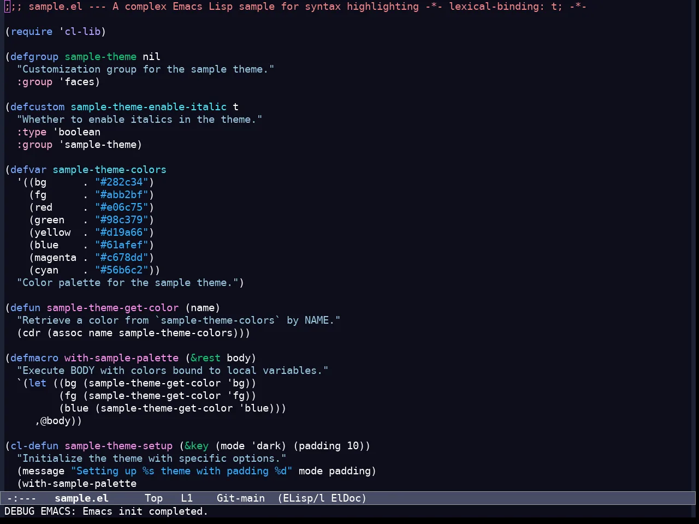Click the "#c678dd" magenta color string
The height and width of the screenshot is (524, 699).
point(122,257)
